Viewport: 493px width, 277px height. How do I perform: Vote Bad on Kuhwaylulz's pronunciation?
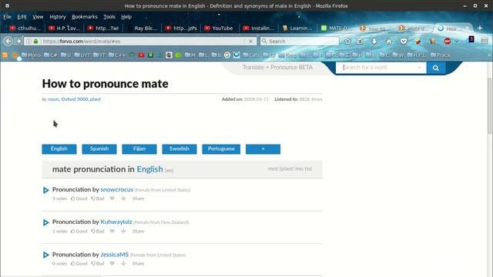tap(98, 231)
